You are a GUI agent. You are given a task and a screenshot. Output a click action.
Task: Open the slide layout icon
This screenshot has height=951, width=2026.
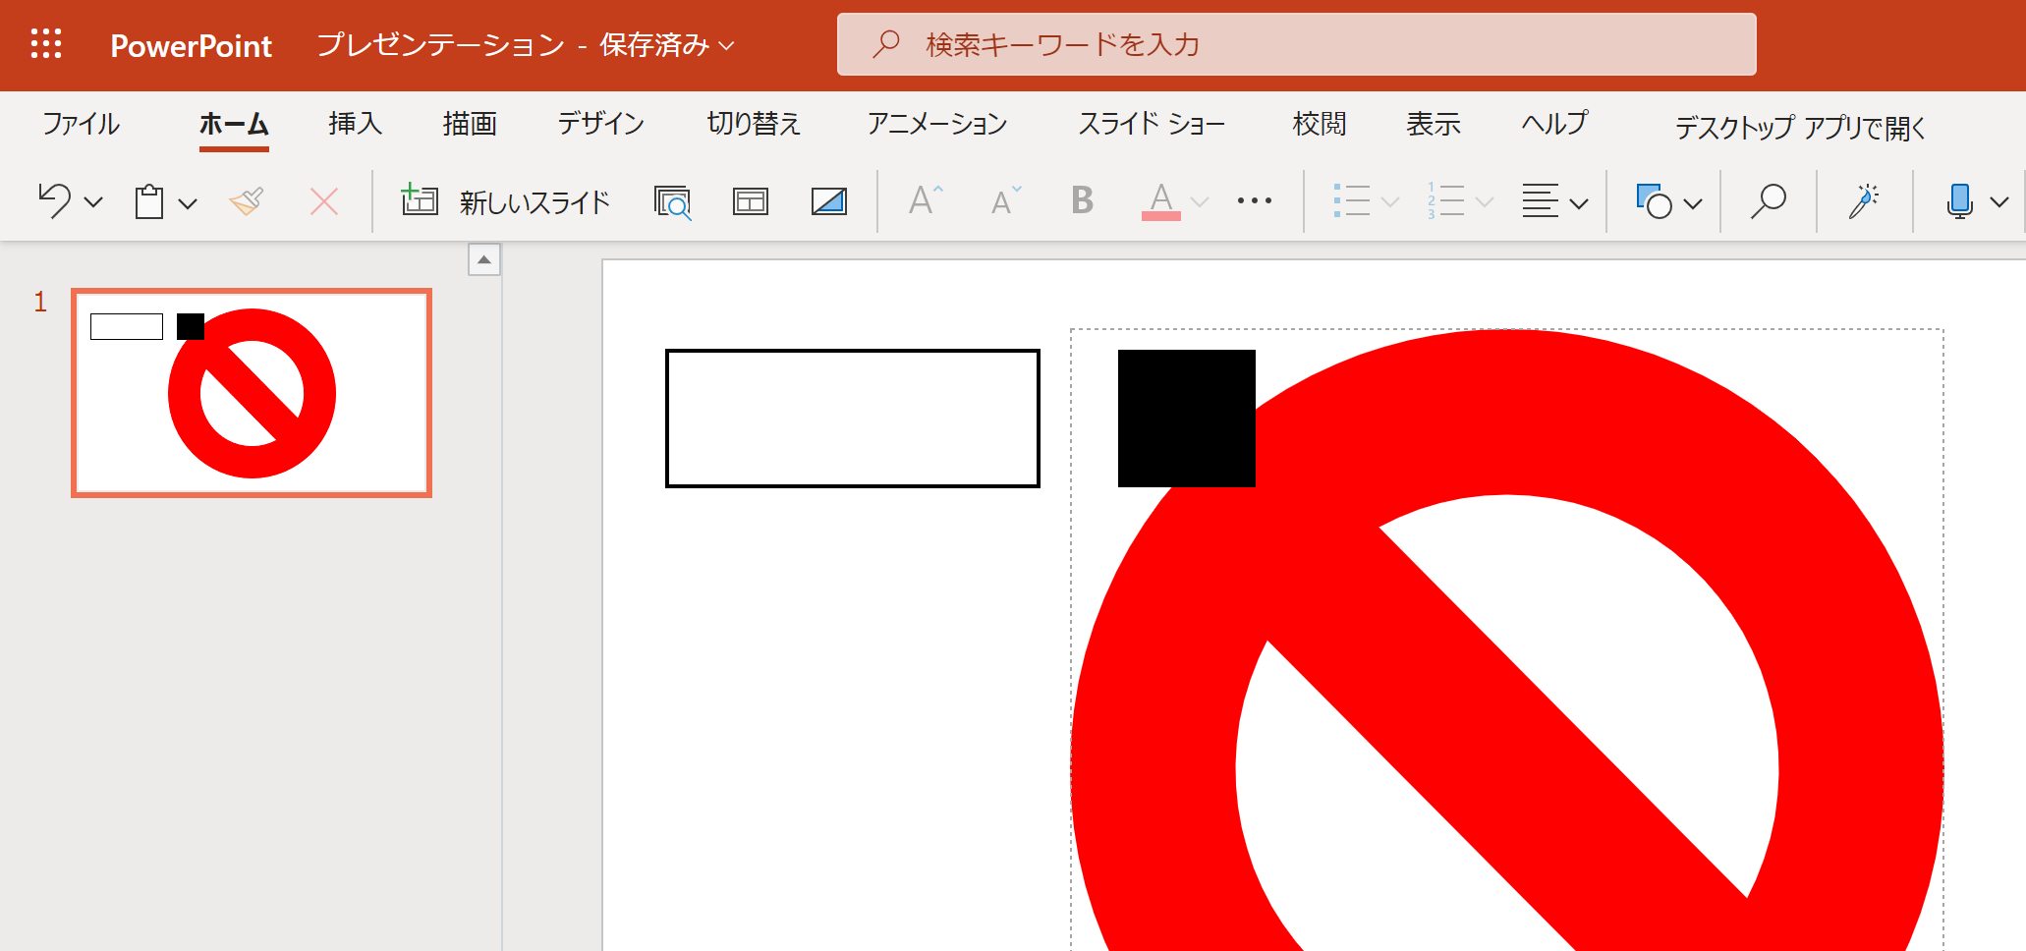(751, 201)
